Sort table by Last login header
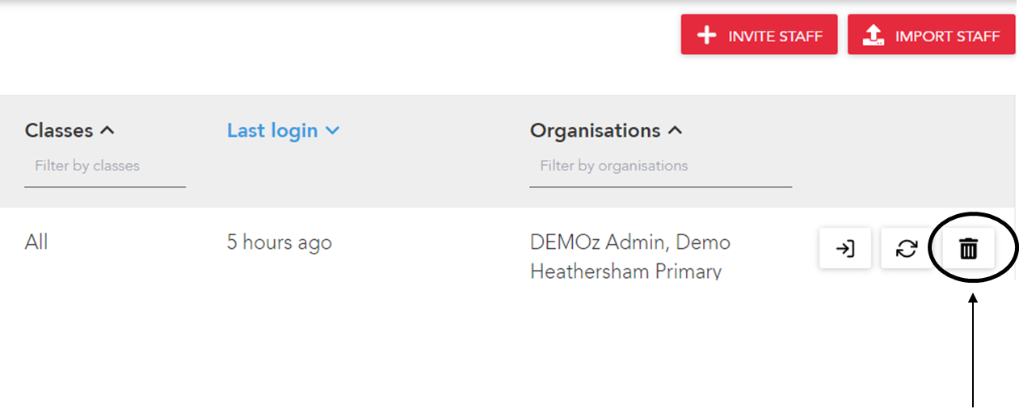The height and width of the screenshot is (408, 1019). pos(272,130)
